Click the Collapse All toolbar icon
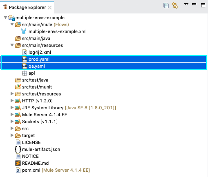 [x=166, y=6]
